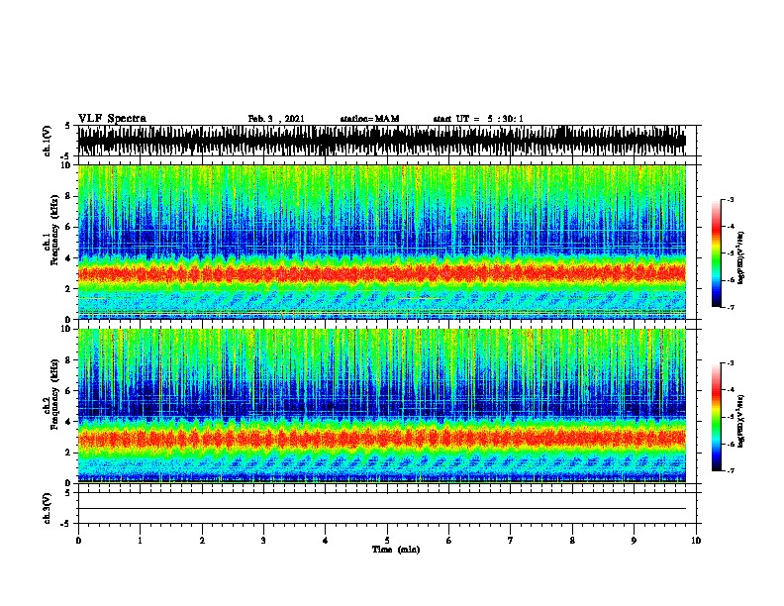Click the "ch.3(V)" axis label
This screenshot has height=606, width=784.
[47, 508]
